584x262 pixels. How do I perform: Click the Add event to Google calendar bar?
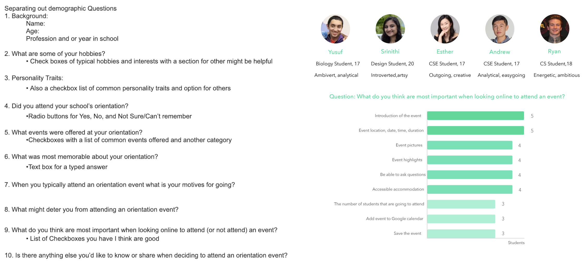coord(461,219)
